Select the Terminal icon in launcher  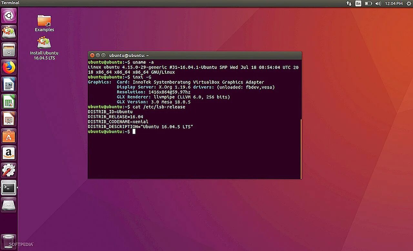9,188
